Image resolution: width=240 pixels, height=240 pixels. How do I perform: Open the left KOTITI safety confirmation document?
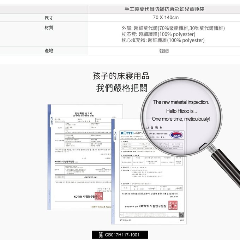(x=80, y=157)
